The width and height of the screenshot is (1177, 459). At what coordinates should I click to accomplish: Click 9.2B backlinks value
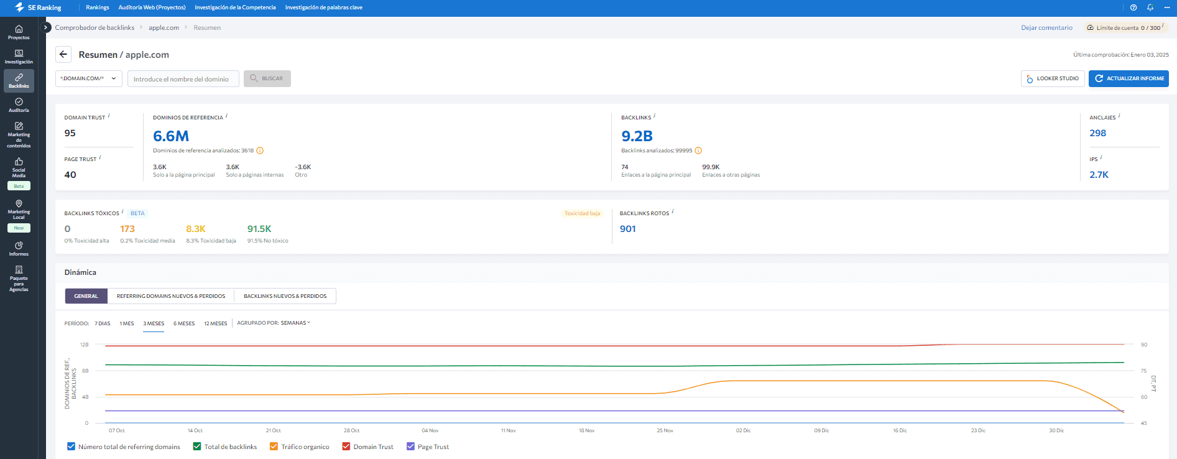(637, 136)
